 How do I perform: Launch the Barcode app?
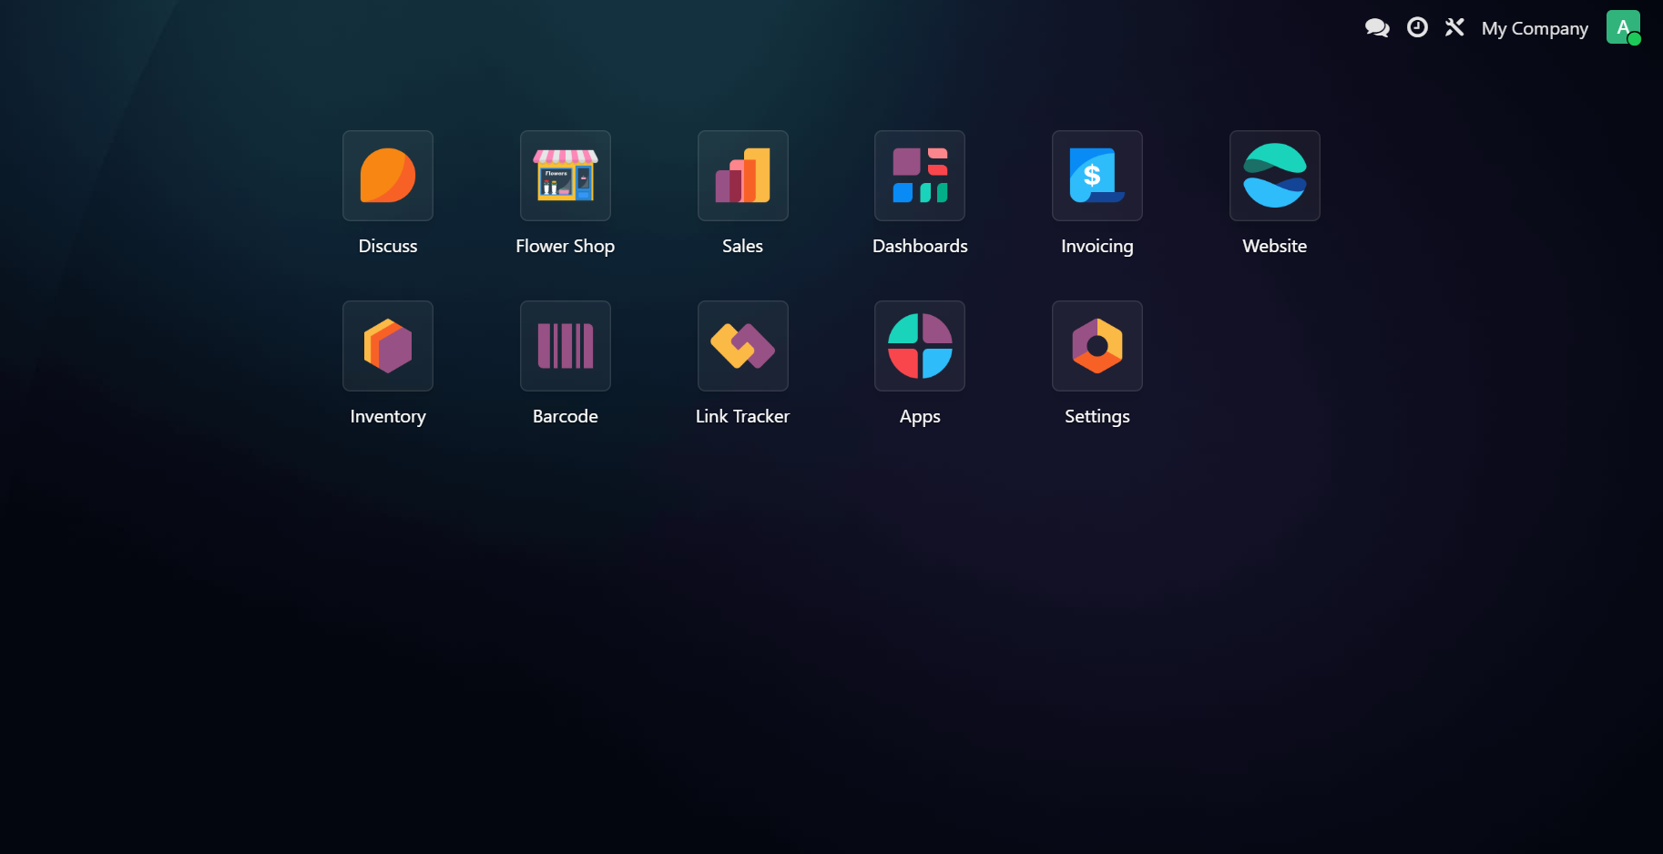565,346
